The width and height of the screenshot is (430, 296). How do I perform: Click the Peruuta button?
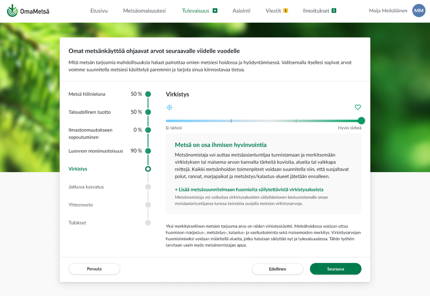pos(94,269)
